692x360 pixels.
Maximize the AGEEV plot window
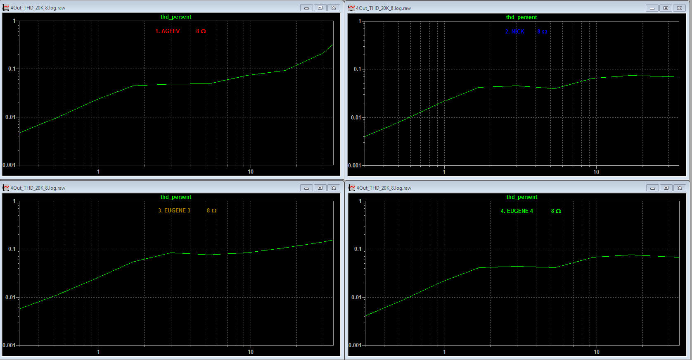(320, 8)
